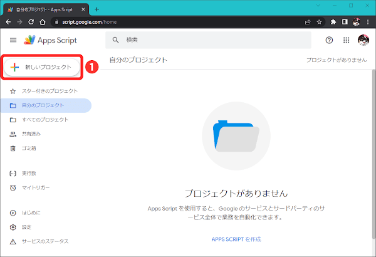Open the Chrome profile avatar in toolbar

click(357, 22)
